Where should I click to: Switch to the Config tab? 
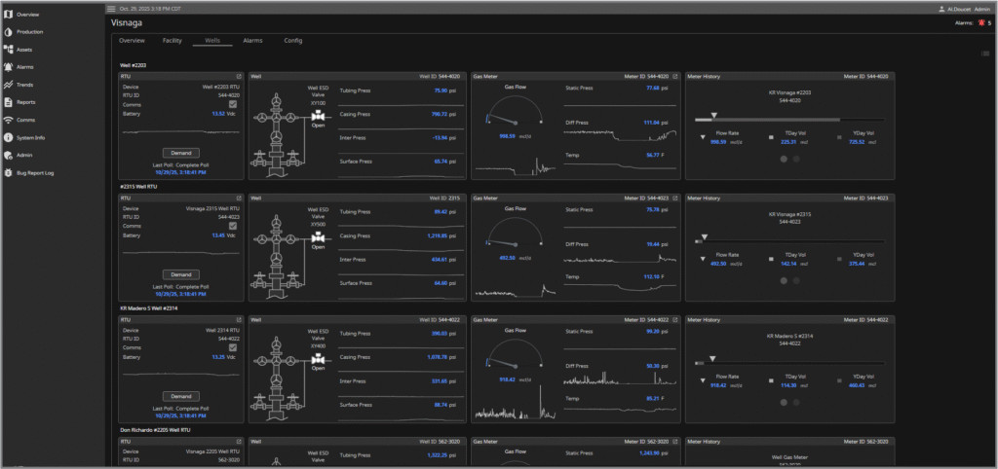[x=292, y=41]
